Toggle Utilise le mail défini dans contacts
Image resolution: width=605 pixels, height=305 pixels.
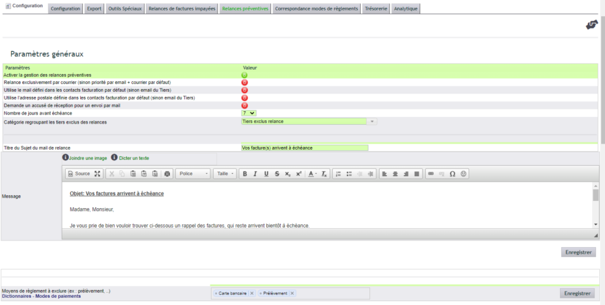pyautogui.click(x=244, y=90)
